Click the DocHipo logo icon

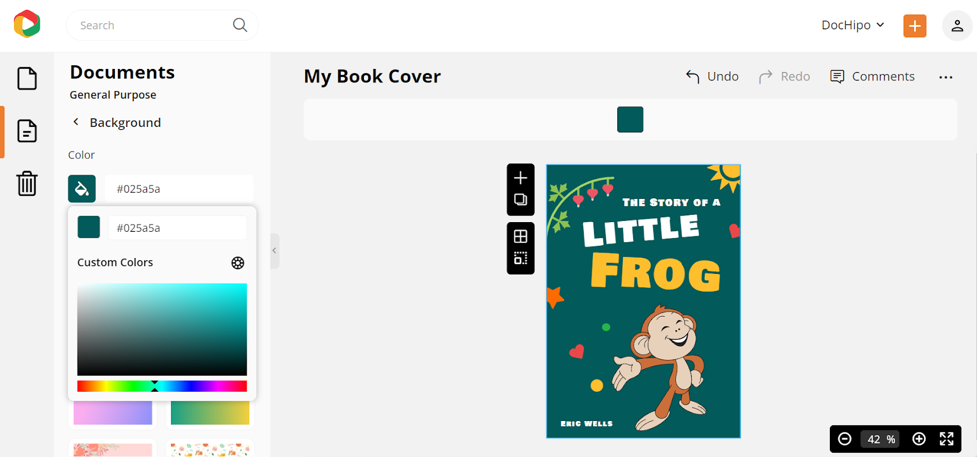27,24
